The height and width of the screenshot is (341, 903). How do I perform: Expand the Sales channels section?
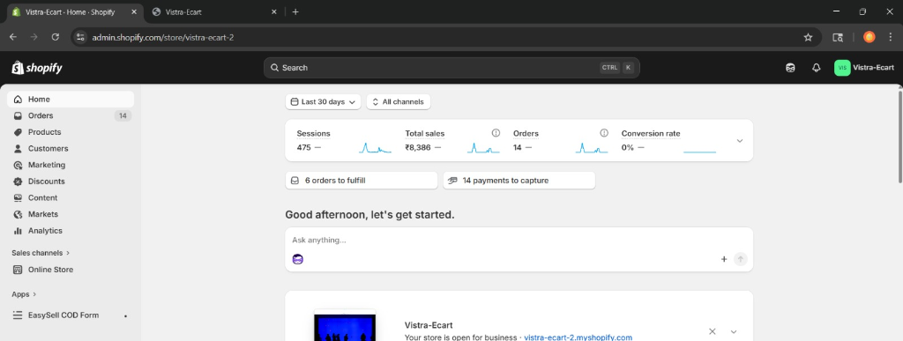point(41,252)
